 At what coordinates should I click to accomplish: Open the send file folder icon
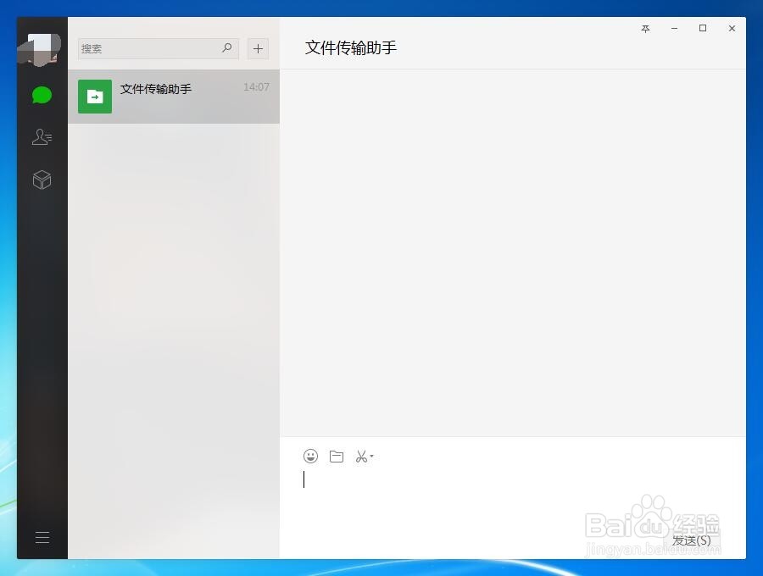point(337,456)
